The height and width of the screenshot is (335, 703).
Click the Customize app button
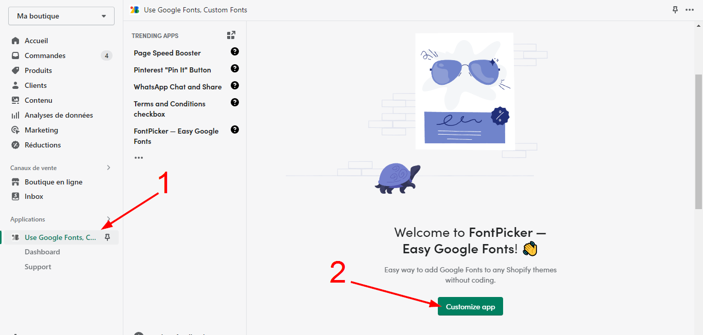pos(470,307)
